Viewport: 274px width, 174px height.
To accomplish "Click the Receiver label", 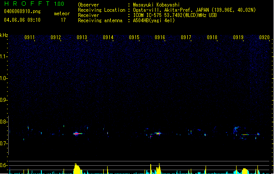I will (x=88, y=15).
